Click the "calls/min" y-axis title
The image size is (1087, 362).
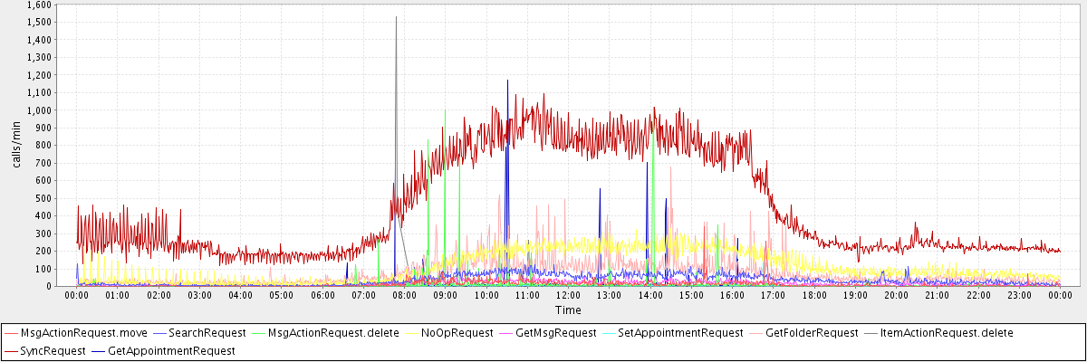click(x=15, y=145)
